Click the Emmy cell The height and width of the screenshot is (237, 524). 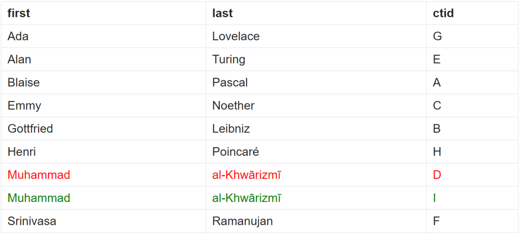[x=24, y=105]
